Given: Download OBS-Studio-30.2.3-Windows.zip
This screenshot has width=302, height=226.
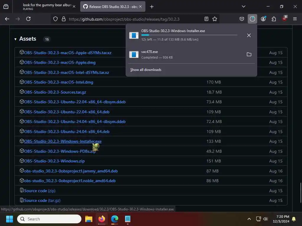Looking at the screenshot, I should [x=54, y=161].
